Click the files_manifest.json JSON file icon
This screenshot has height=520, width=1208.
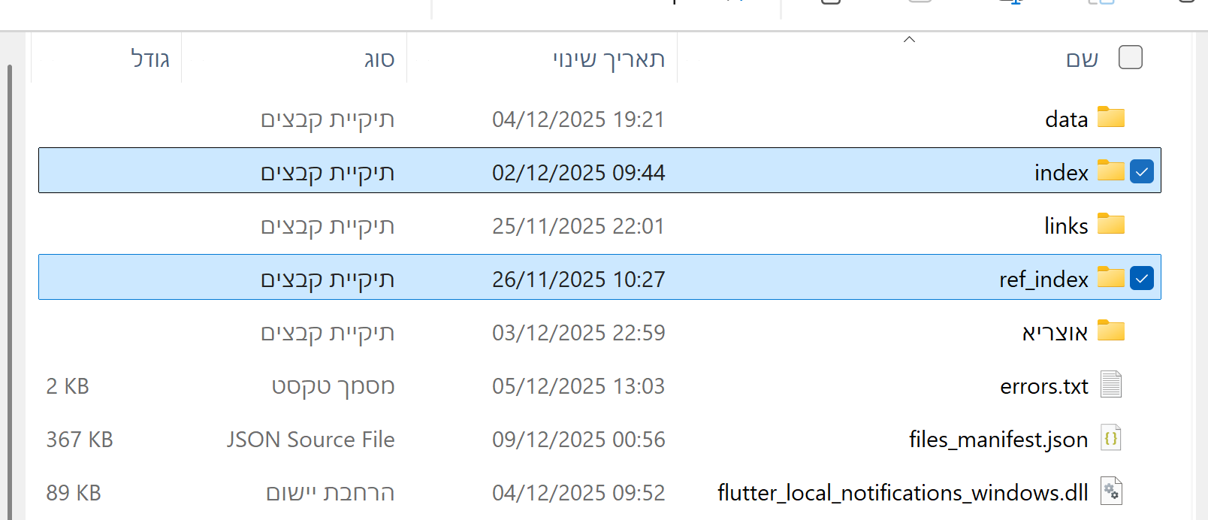click(1111, 439)
